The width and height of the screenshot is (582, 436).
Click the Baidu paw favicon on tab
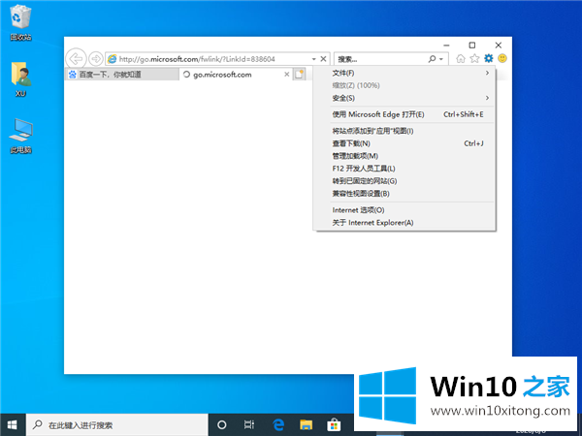[x=73, y=75]
